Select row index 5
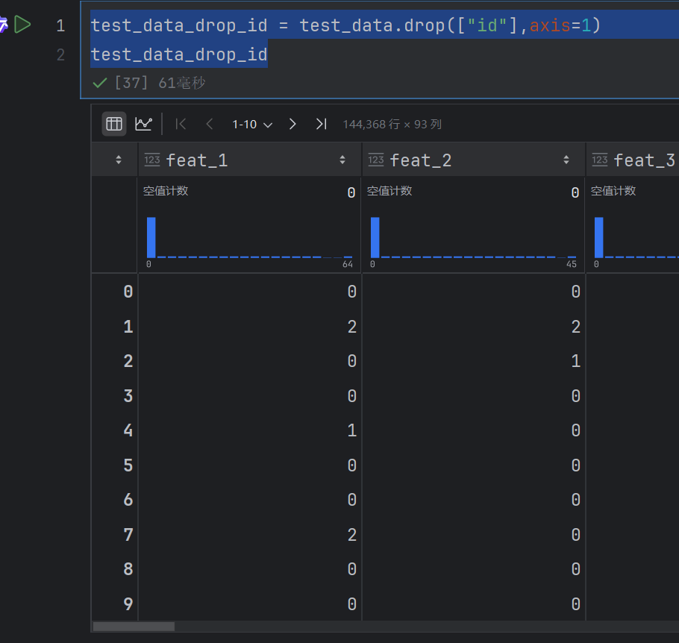This screenshot has width=679, height=643. 128,465
